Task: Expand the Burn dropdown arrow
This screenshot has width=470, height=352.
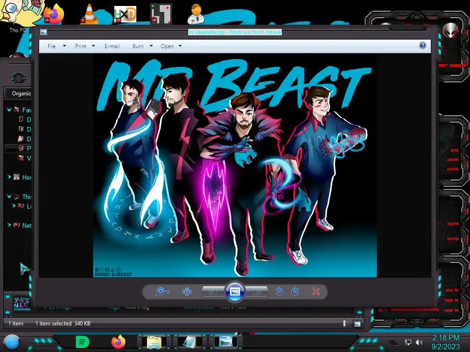Action: 151,46
